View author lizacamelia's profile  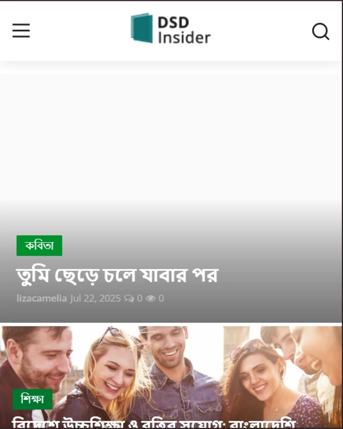pyautogui.click(x=41, y=298)
